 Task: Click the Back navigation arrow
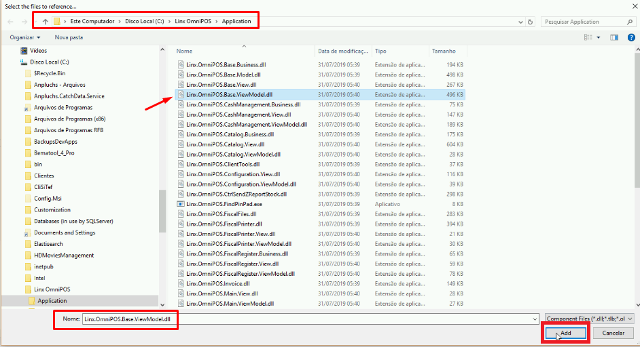coord(11,22)
